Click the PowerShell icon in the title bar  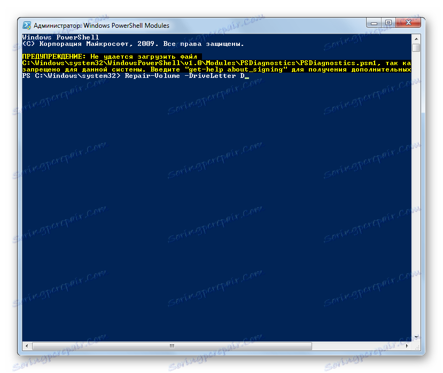coord(27,26)
